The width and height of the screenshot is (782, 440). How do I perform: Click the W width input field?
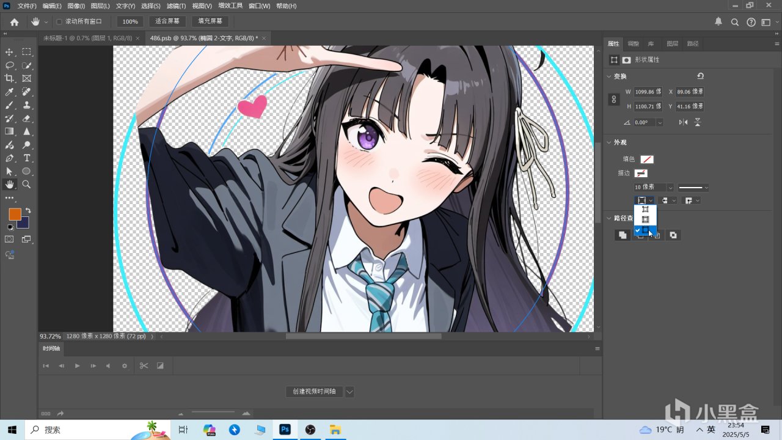point(648,92)
